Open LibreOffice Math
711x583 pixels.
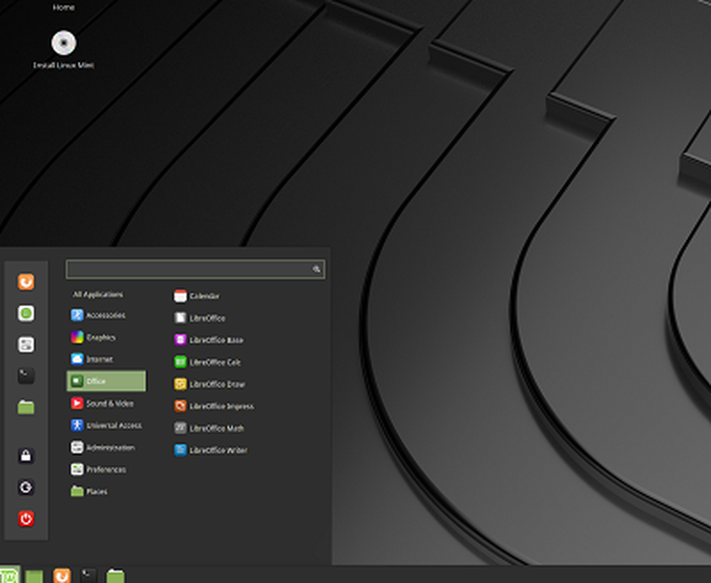(216, 428)
